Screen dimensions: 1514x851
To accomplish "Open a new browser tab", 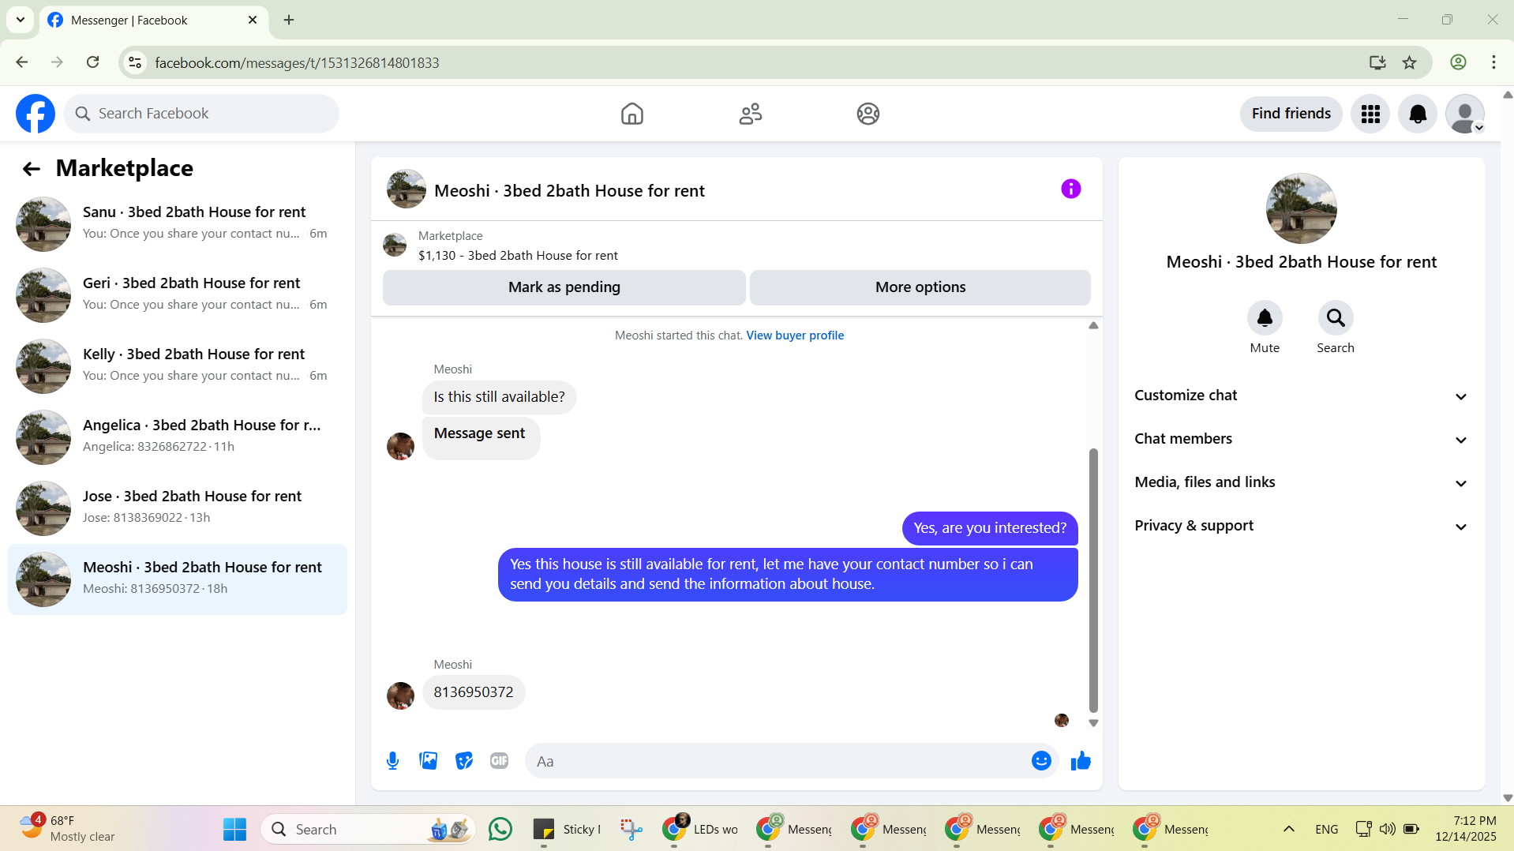I will pyautogui.click(x=289, y=20).
